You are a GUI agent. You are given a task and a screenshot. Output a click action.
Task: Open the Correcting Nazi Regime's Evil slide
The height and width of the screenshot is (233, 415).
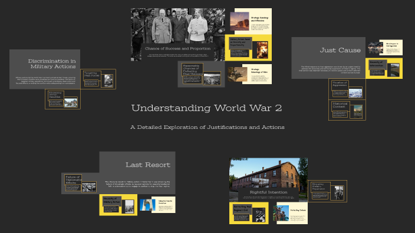[249, 213]
